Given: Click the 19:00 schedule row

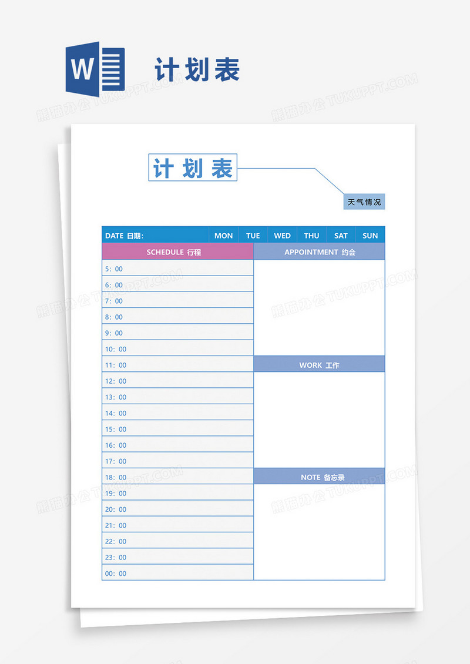Looking at the screenshot, I should point(178,492).
